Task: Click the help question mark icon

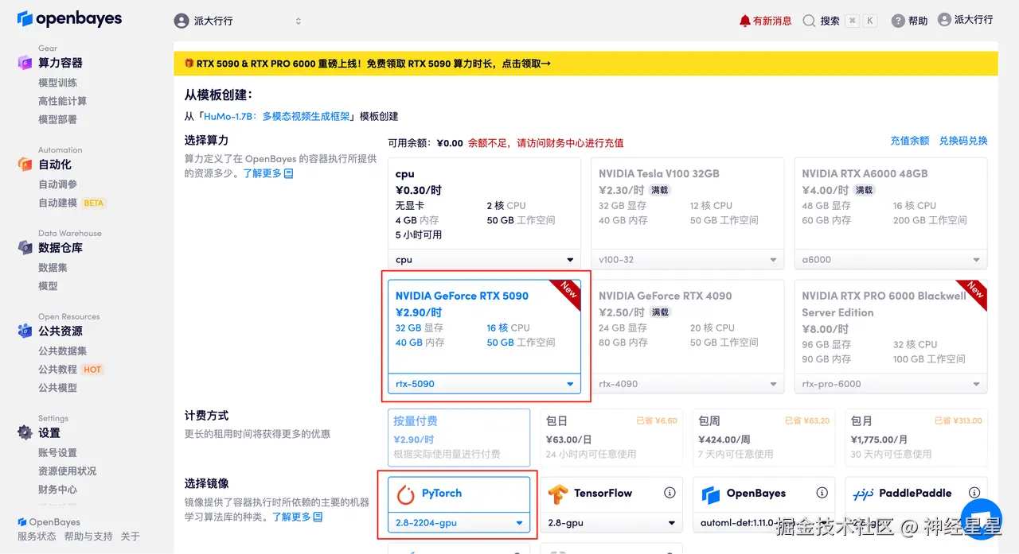Action: (898, 21)
